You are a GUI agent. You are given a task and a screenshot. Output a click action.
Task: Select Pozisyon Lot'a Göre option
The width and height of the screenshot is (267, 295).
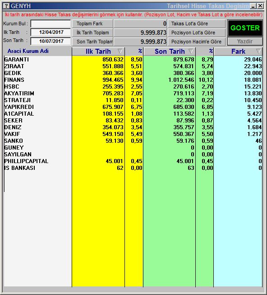196,33
